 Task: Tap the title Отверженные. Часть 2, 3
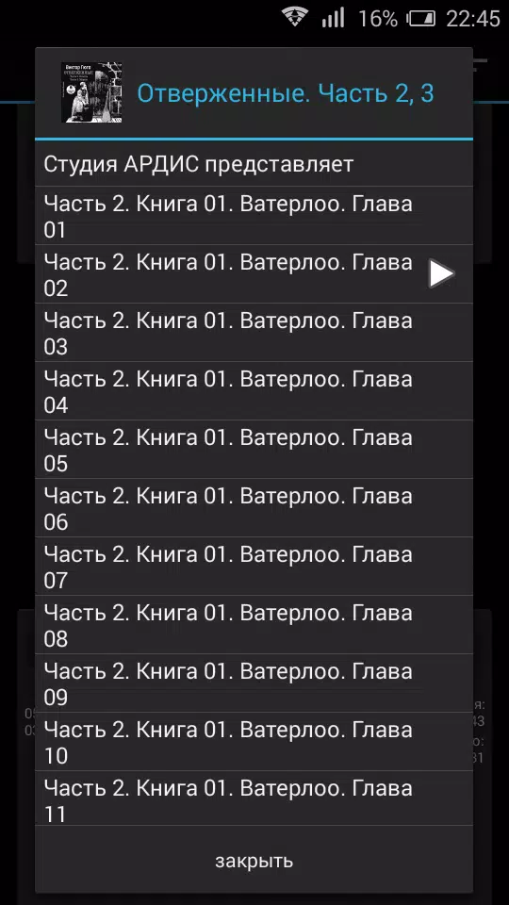click(x=285, y=93)
